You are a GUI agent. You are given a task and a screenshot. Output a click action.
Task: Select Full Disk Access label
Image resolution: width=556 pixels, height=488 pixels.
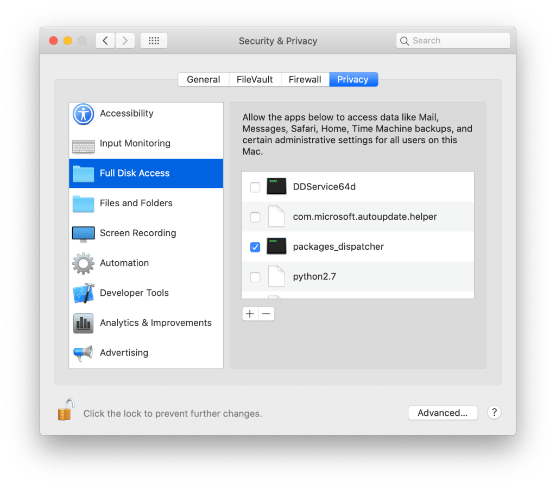pos(135,173)
